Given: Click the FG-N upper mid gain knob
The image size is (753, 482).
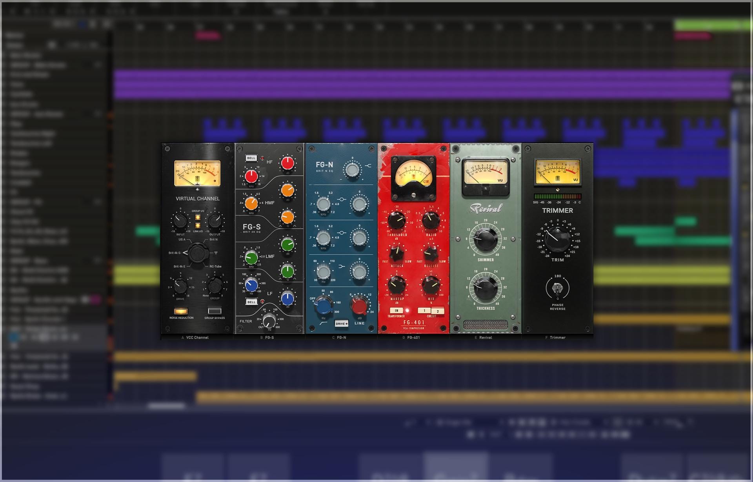Looking at the screenshot, I should [x=359, y=204].
